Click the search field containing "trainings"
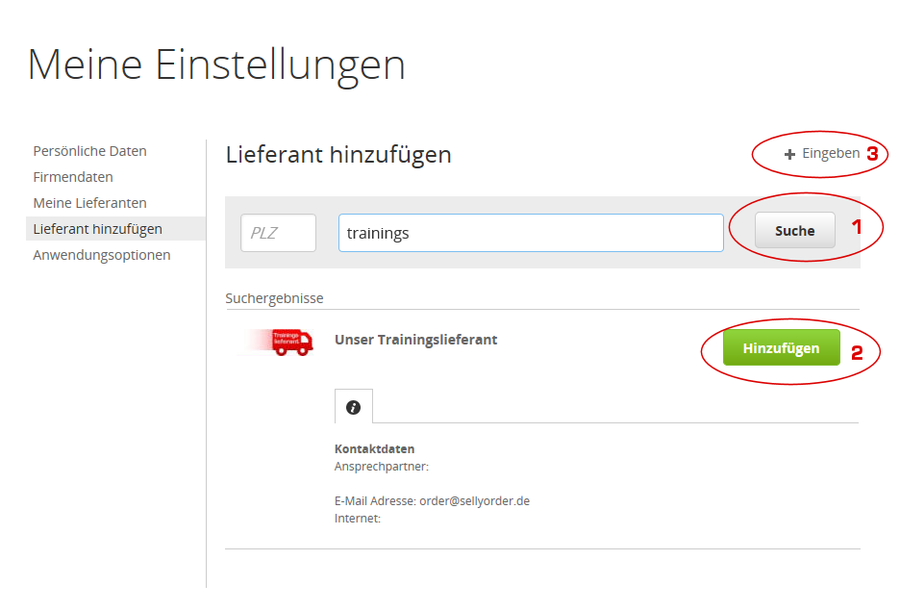The width and height of the screenshot is (900, 611). pos(531,233)
